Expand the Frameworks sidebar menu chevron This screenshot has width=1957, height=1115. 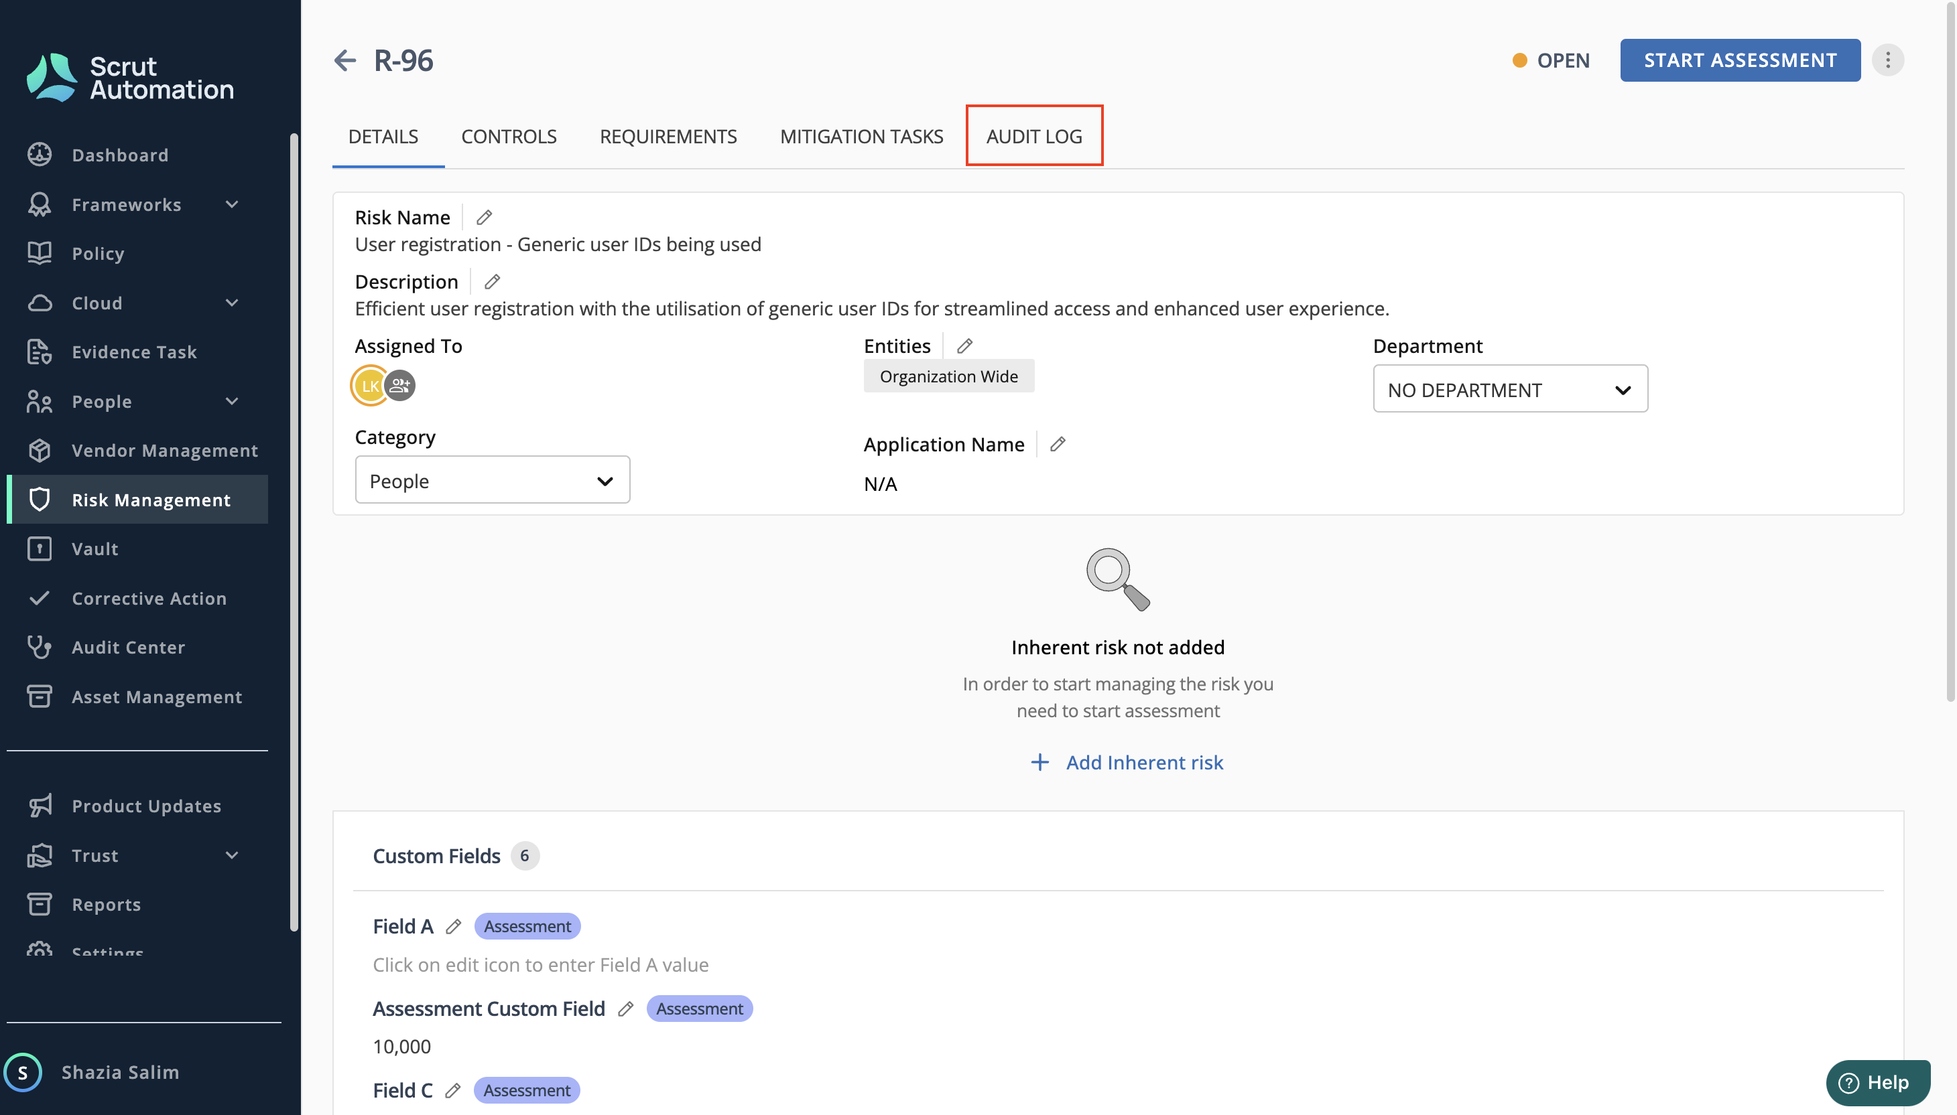click(232, 204)
